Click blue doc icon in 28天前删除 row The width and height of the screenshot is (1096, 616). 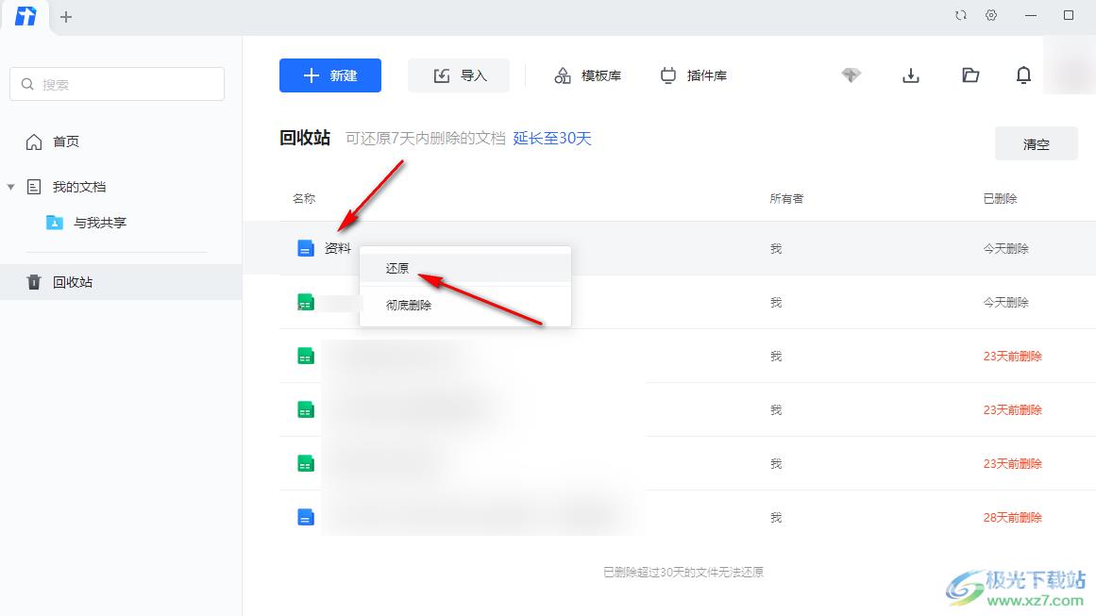(306, 517)
